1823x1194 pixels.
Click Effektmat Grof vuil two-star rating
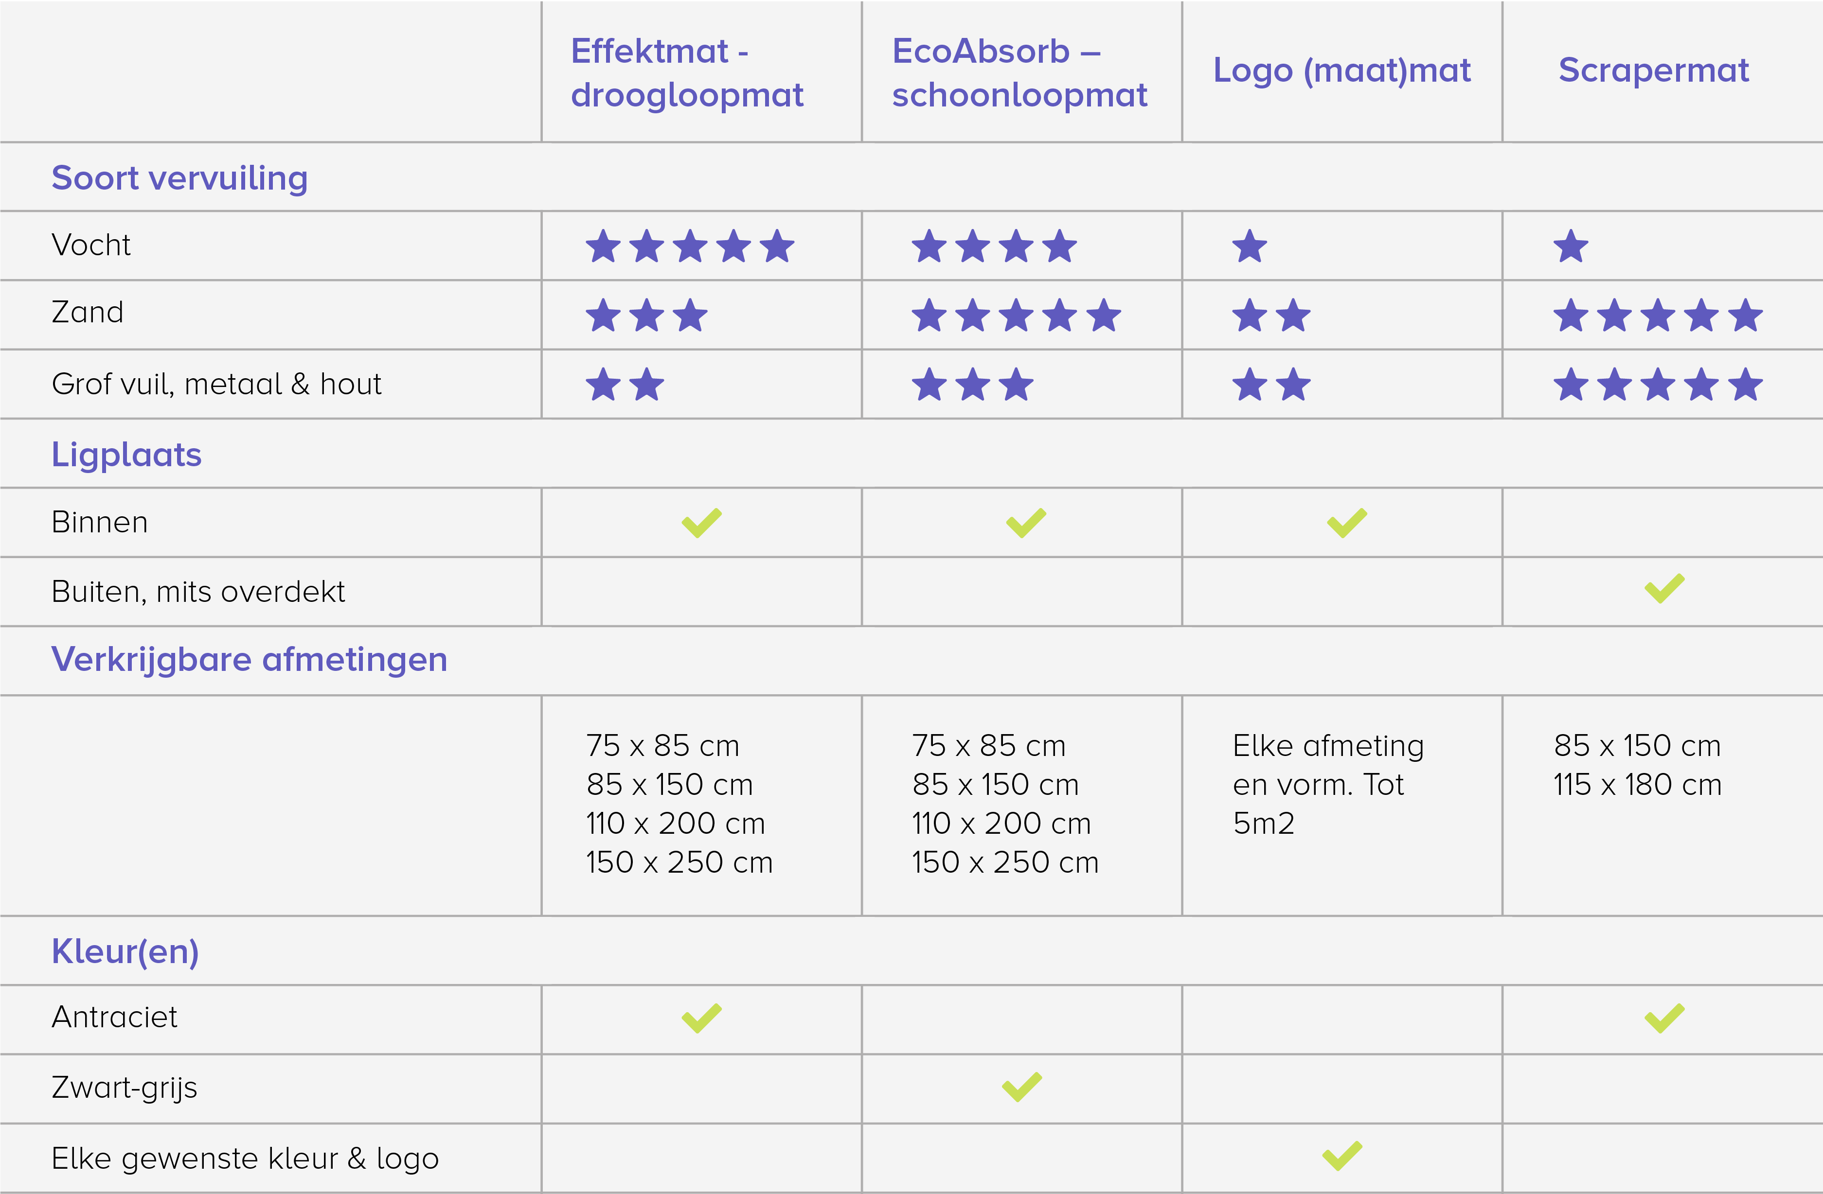tap(624, 384)
